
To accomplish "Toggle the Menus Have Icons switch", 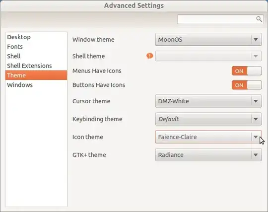I will point(247,71).
